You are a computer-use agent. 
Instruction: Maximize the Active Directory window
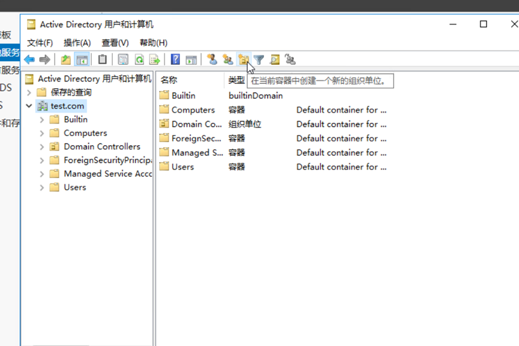click(483, 24)
